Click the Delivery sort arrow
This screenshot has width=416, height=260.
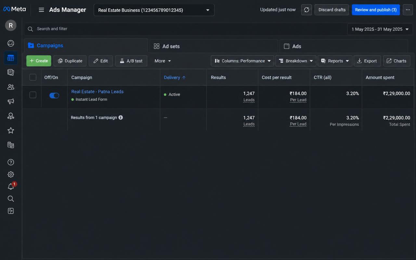click(184, 77)
